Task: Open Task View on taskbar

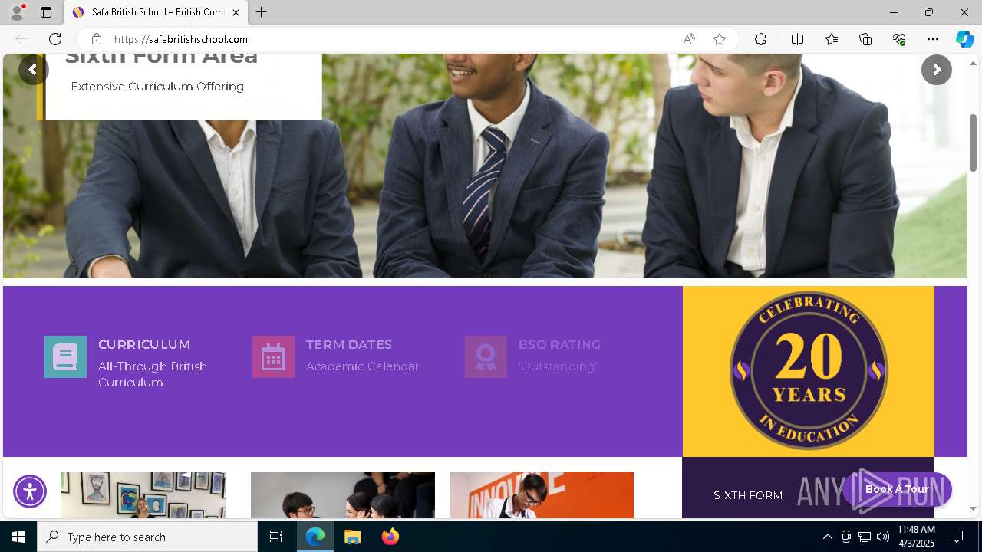Action: (276, 537)
